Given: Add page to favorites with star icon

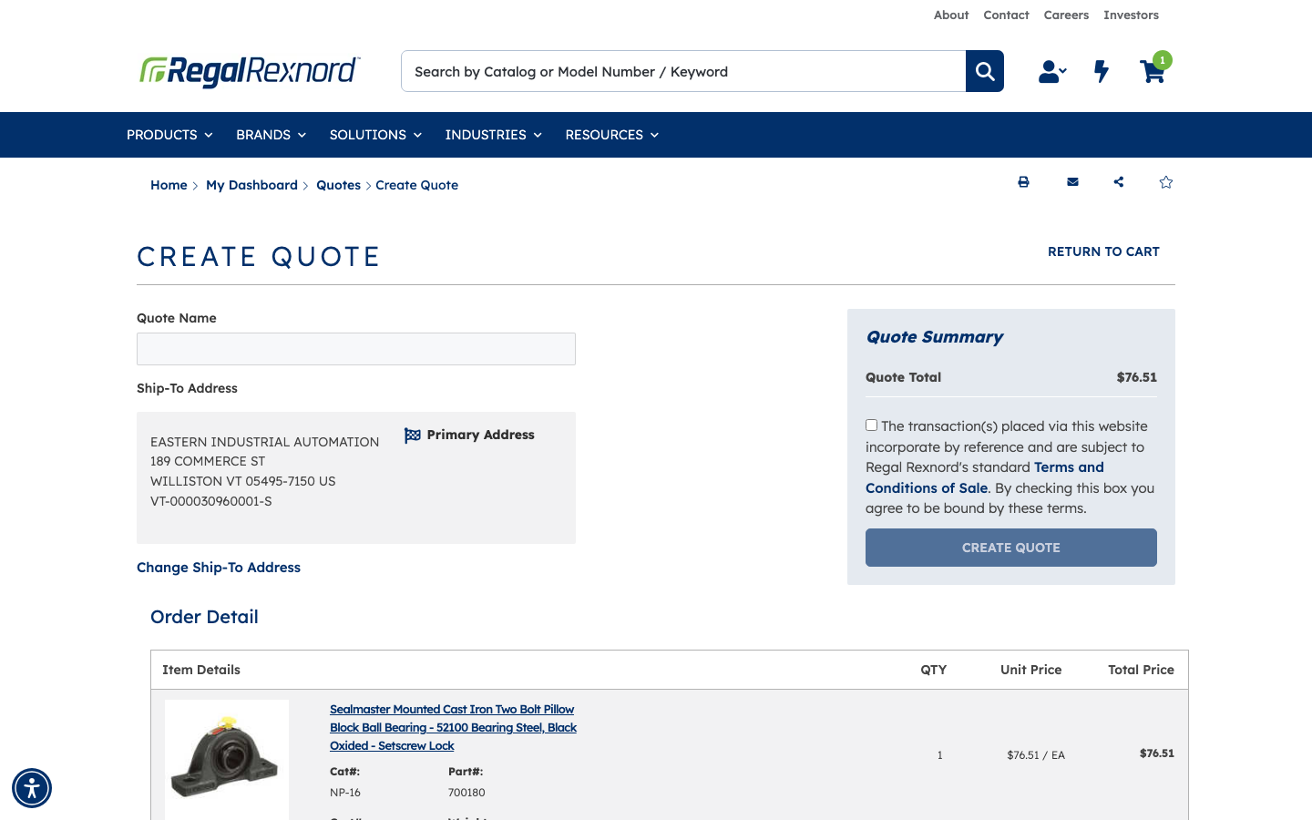Looking at the screenshot, I should click(1166, 182).
